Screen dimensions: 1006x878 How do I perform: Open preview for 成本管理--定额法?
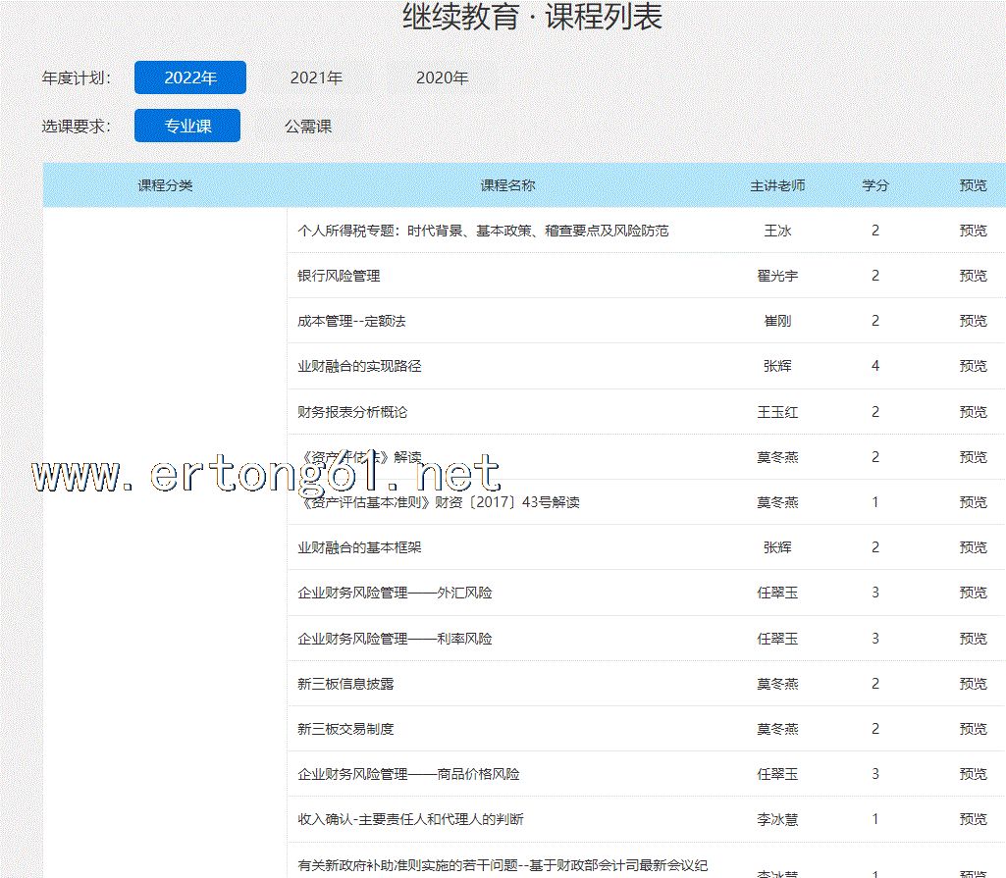point(973,321)
